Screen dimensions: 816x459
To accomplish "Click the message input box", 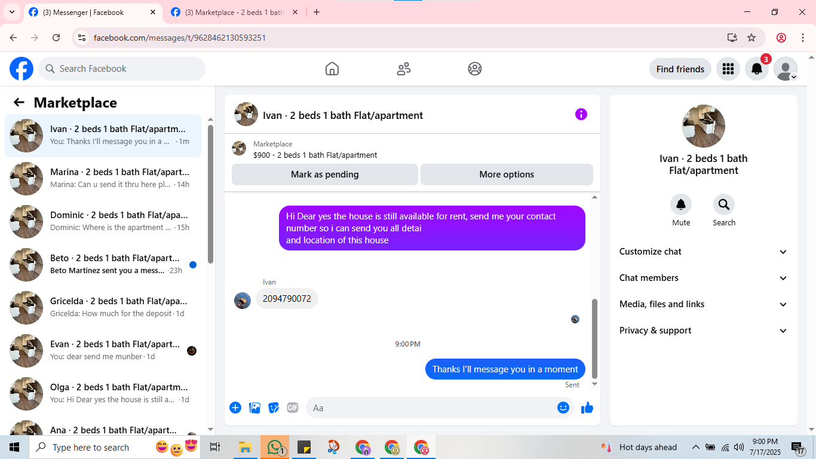I will coord(439,408).
